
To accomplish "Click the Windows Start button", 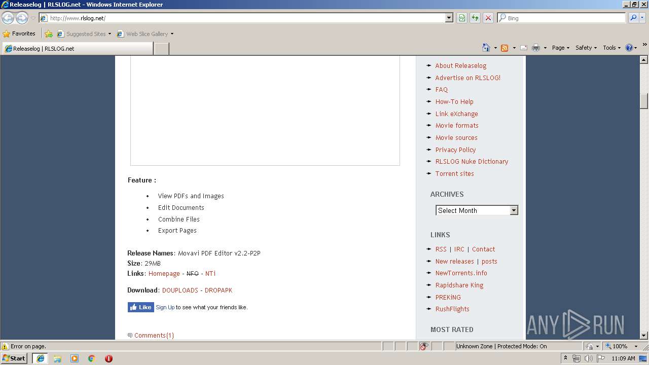I will [x=14, y=358].
